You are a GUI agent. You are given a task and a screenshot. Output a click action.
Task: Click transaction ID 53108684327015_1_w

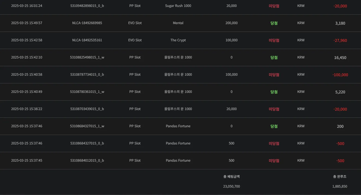click(x=87, y=126)
